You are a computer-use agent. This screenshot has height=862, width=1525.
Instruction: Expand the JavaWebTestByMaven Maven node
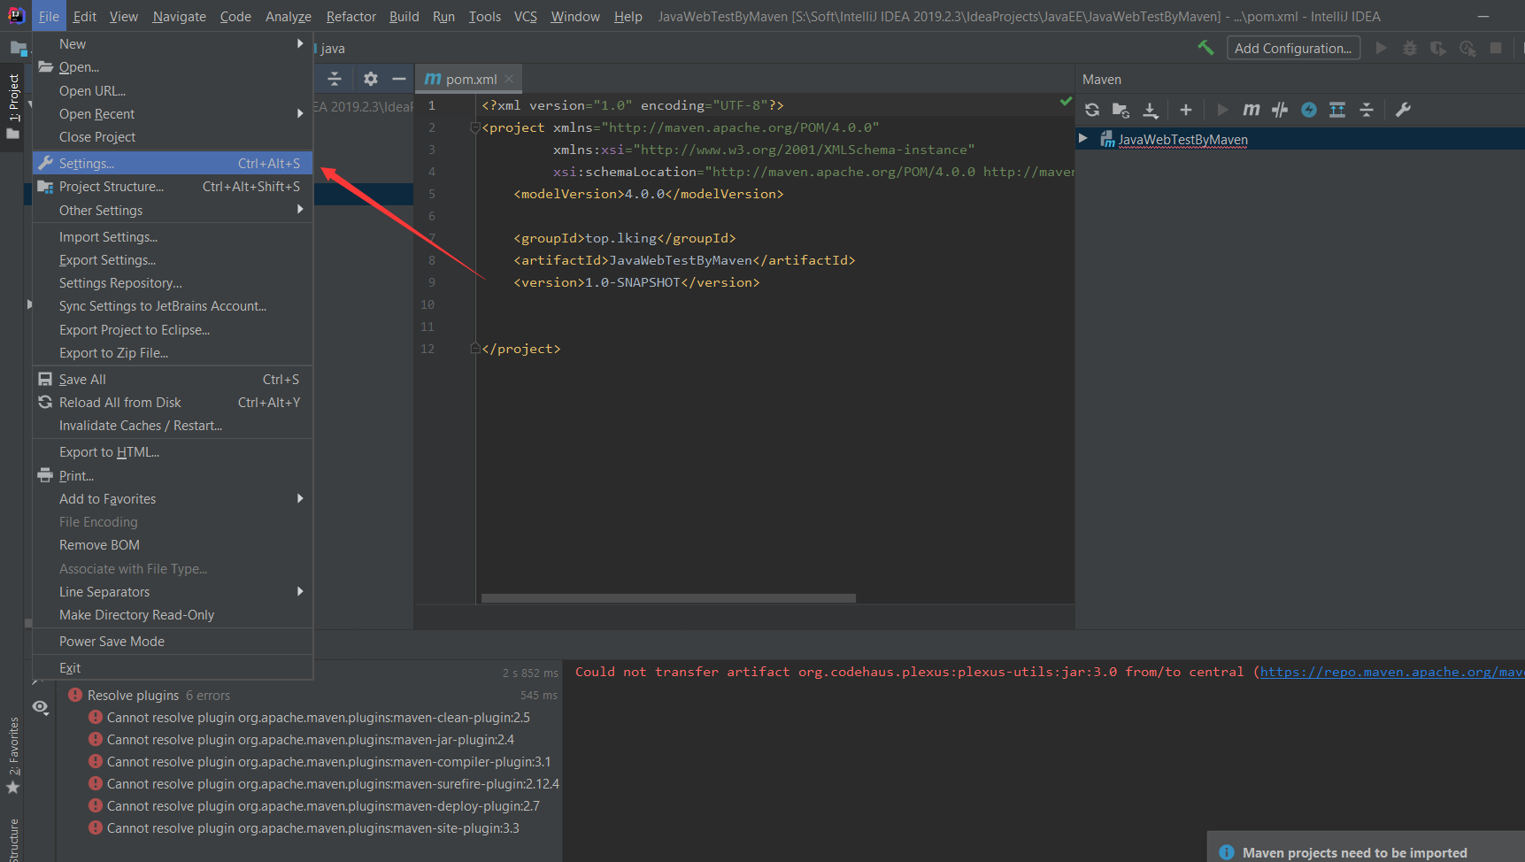pyautogui.click(x=1082, y=138)
